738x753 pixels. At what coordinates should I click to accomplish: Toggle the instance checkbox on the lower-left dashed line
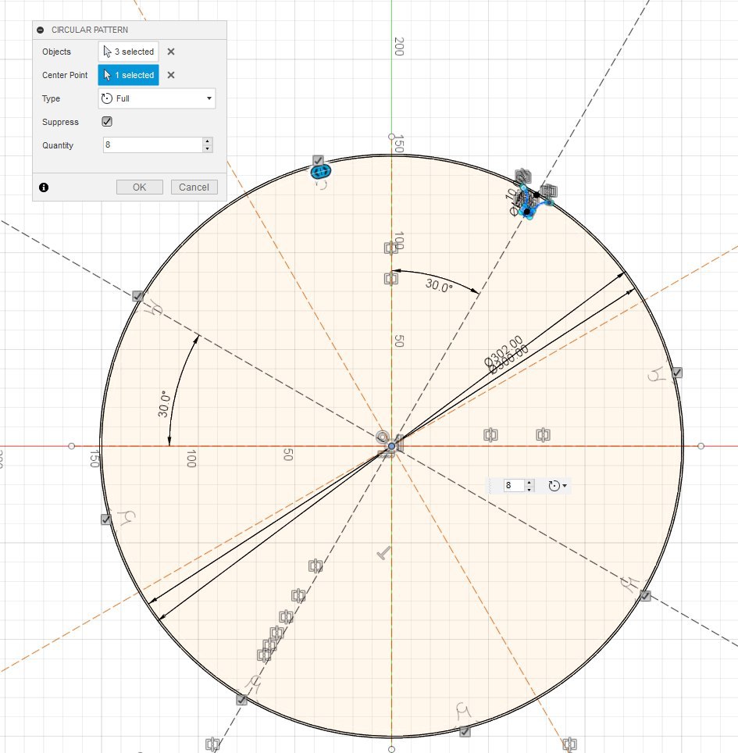click(x=241, y=700)
